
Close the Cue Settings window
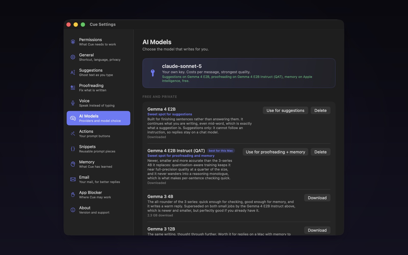click(69, 24)
